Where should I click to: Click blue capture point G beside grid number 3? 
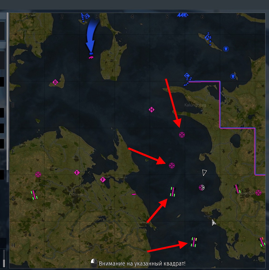87,16
